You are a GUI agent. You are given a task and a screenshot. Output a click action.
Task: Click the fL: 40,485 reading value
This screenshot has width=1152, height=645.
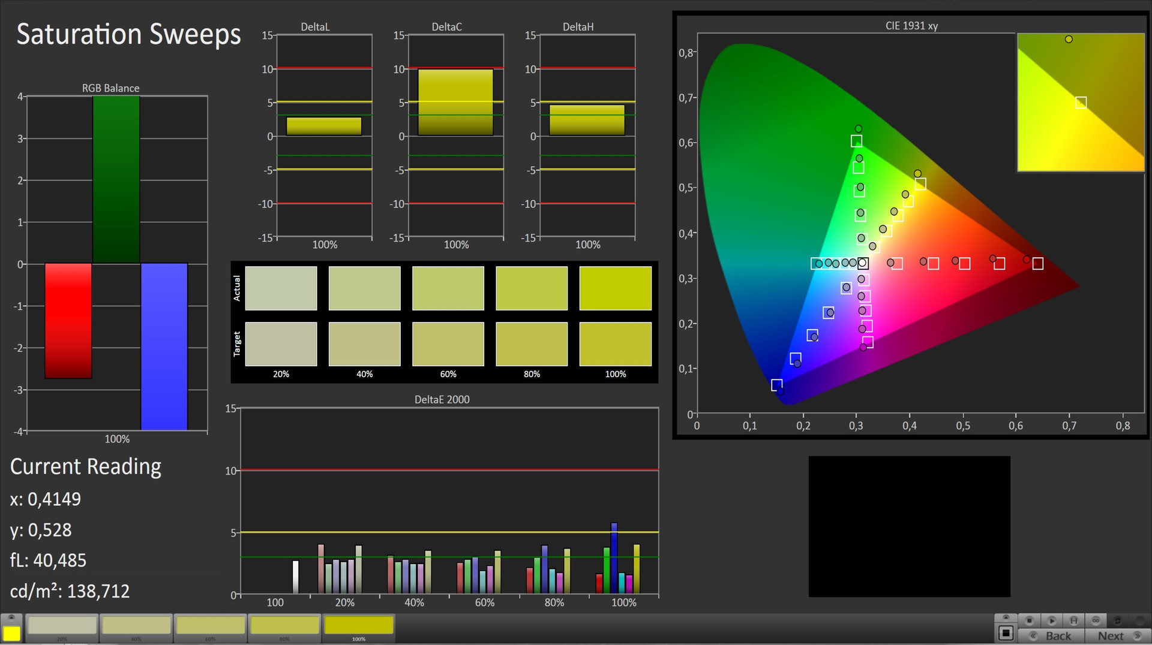[48, 560]
